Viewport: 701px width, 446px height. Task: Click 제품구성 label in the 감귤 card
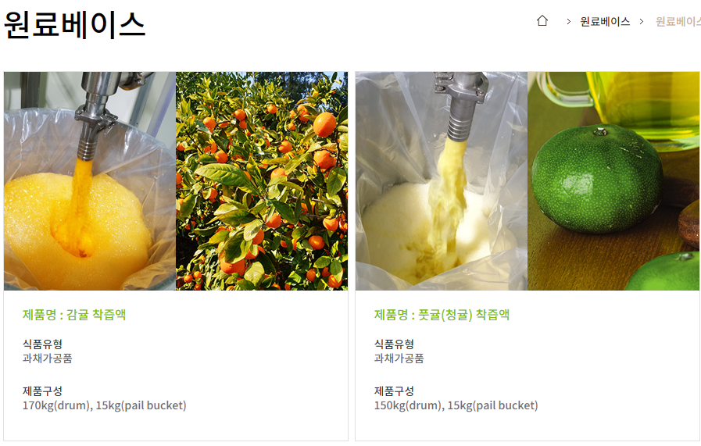[x=42, y=391]
